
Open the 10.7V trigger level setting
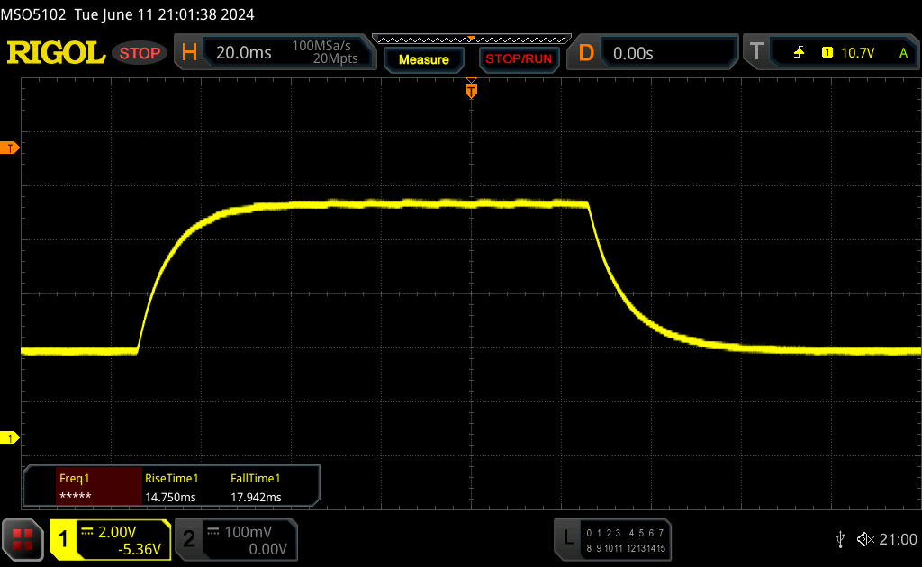coord(857,53)
